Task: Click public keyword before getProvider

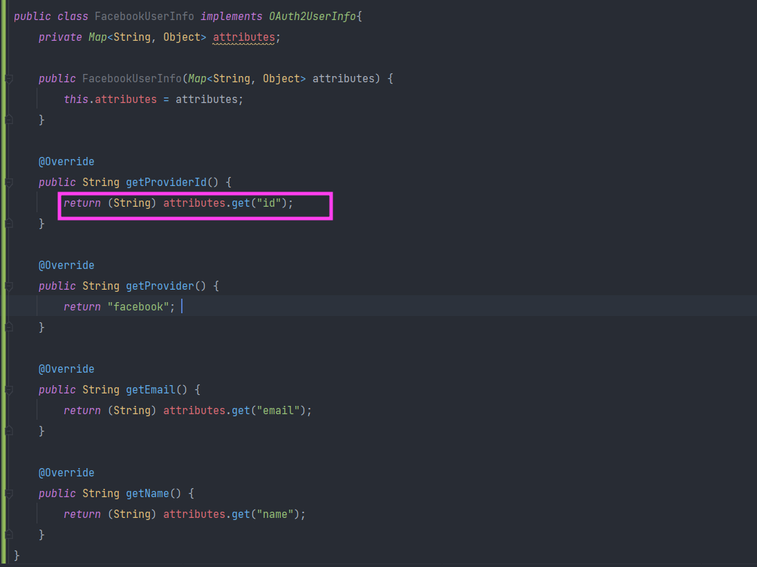Action: tap(57, 286)
